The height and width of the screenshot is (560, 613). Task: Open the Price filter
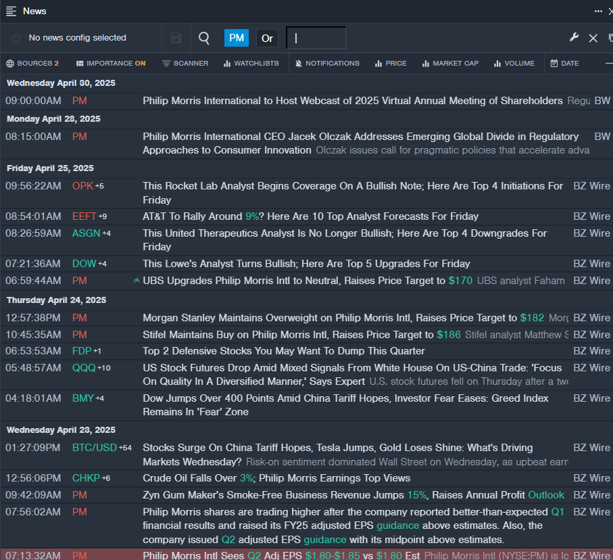(391, 64)
